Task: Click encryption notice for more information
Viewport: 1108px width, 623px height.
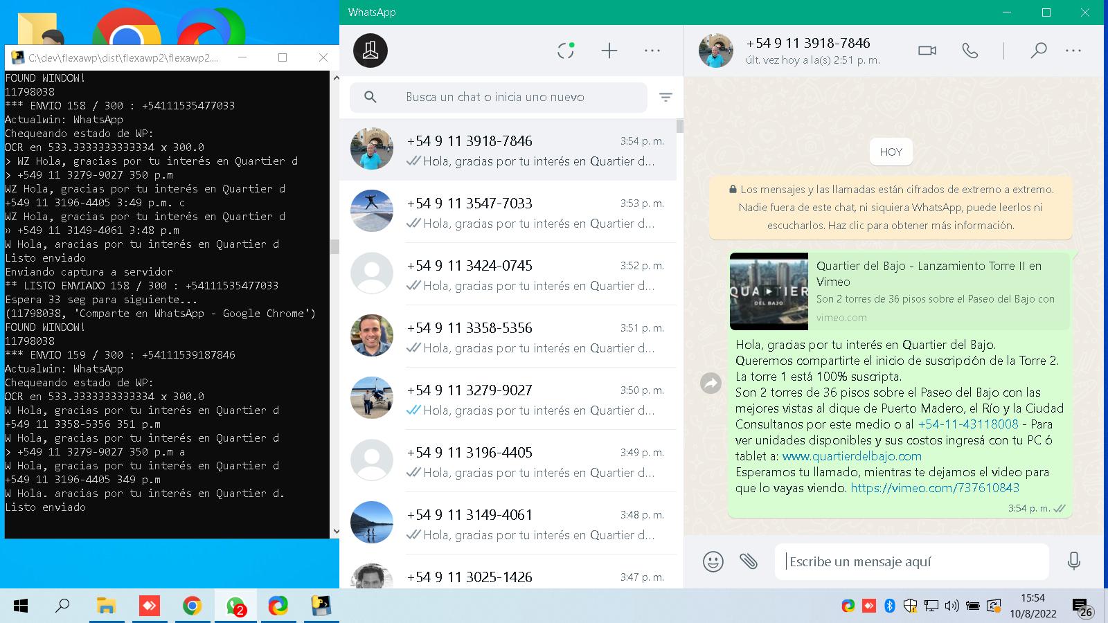Action: coord(891,207)
